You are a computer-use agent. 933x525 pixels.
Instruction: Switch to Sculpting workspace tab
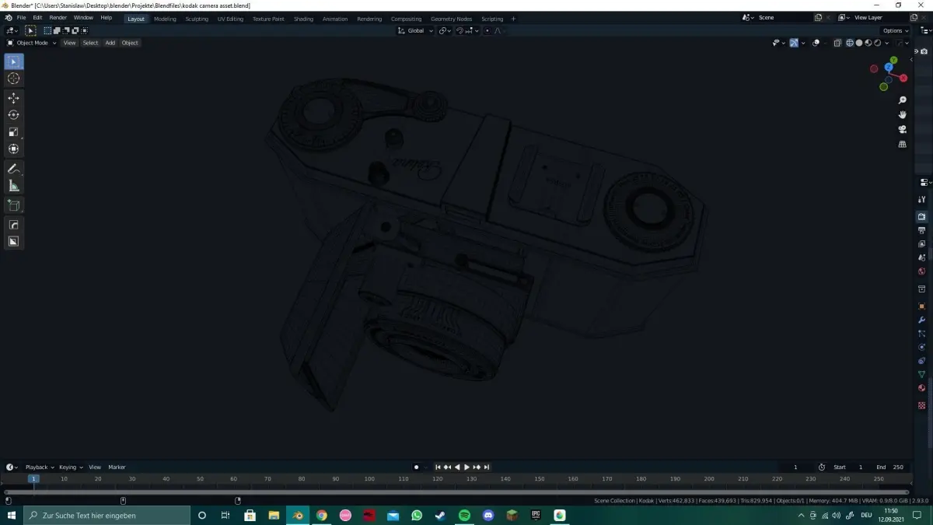[197, 19]
